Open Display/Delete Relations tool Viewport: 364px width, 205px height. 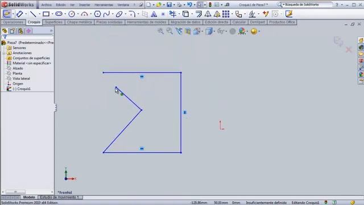tap(252, 14)
